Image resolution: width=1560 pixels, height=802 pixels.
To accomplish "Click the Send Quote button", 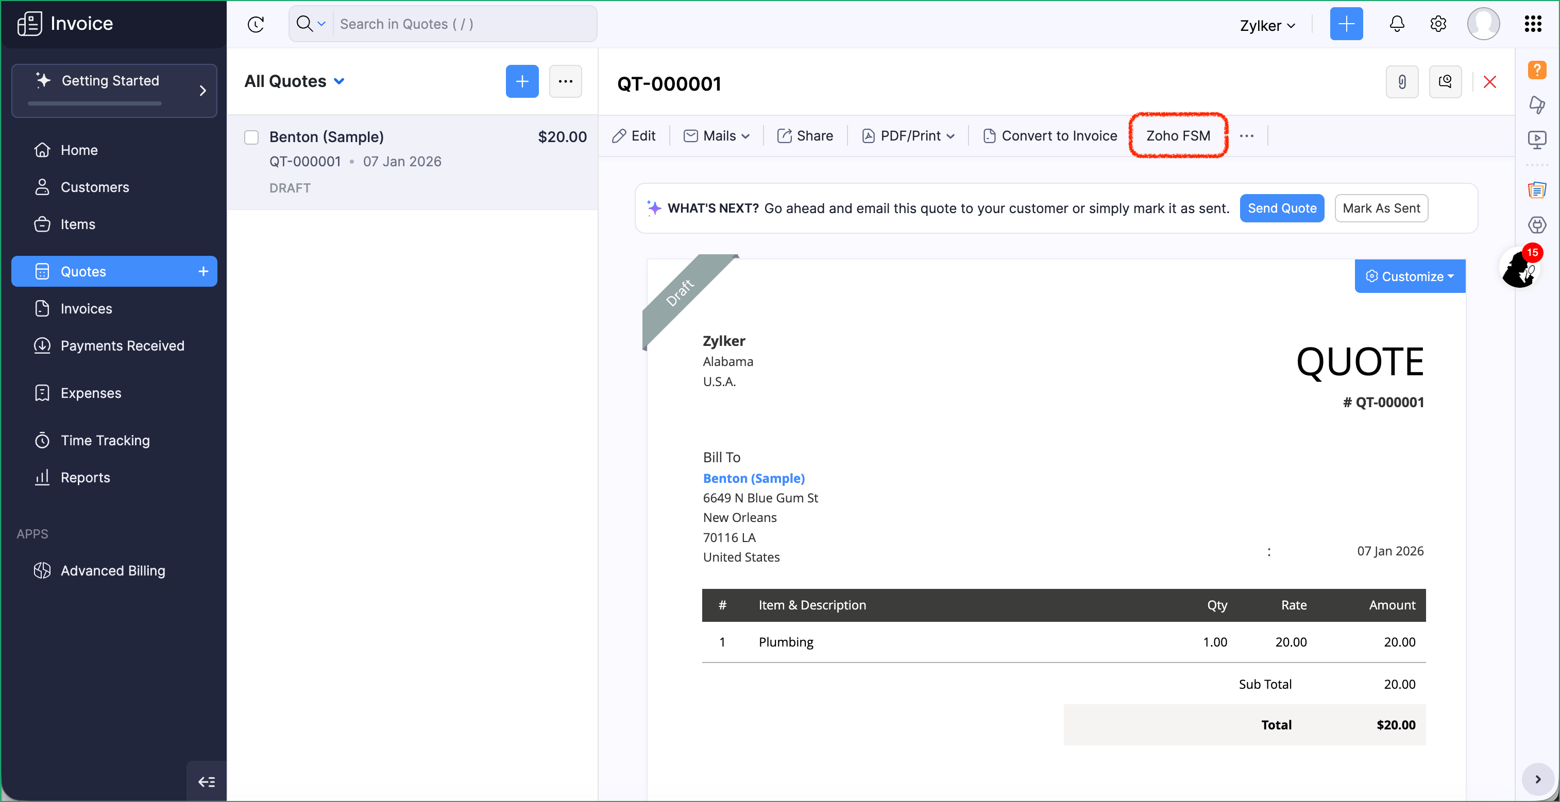I will [1281, 208].
